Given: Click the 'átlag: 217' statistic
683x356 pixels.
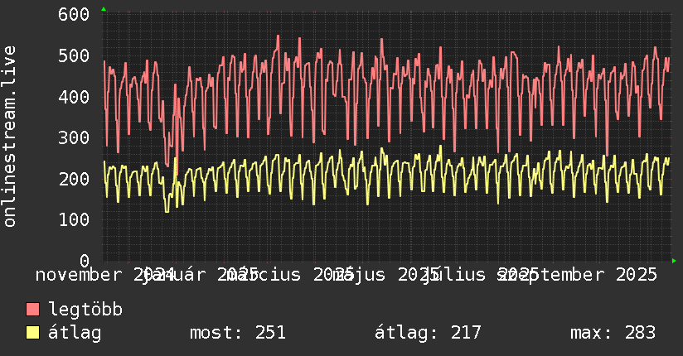Looking at the screenshot, I should click(x=428, y=333).
